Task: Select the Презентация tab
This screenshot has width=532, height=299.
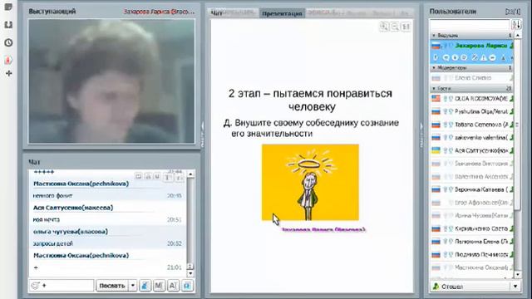Action: [x=282, y=13]
